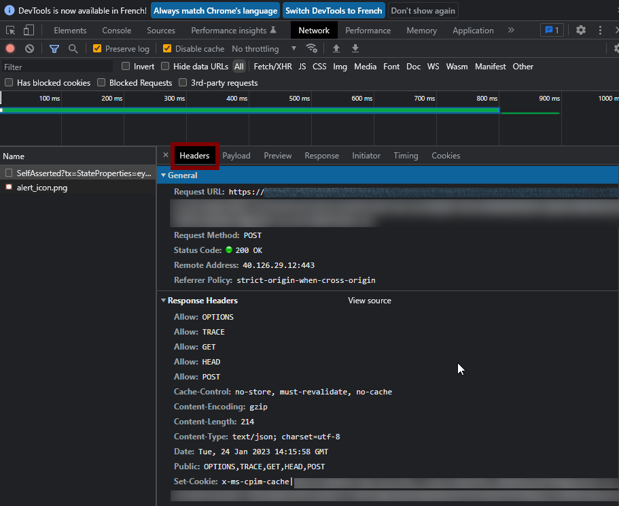The height and width of the screenshot is (506, 619).
Task: Enable Hide data URLs checkbox
Action: pyautogui.click(x=165, y=67)
